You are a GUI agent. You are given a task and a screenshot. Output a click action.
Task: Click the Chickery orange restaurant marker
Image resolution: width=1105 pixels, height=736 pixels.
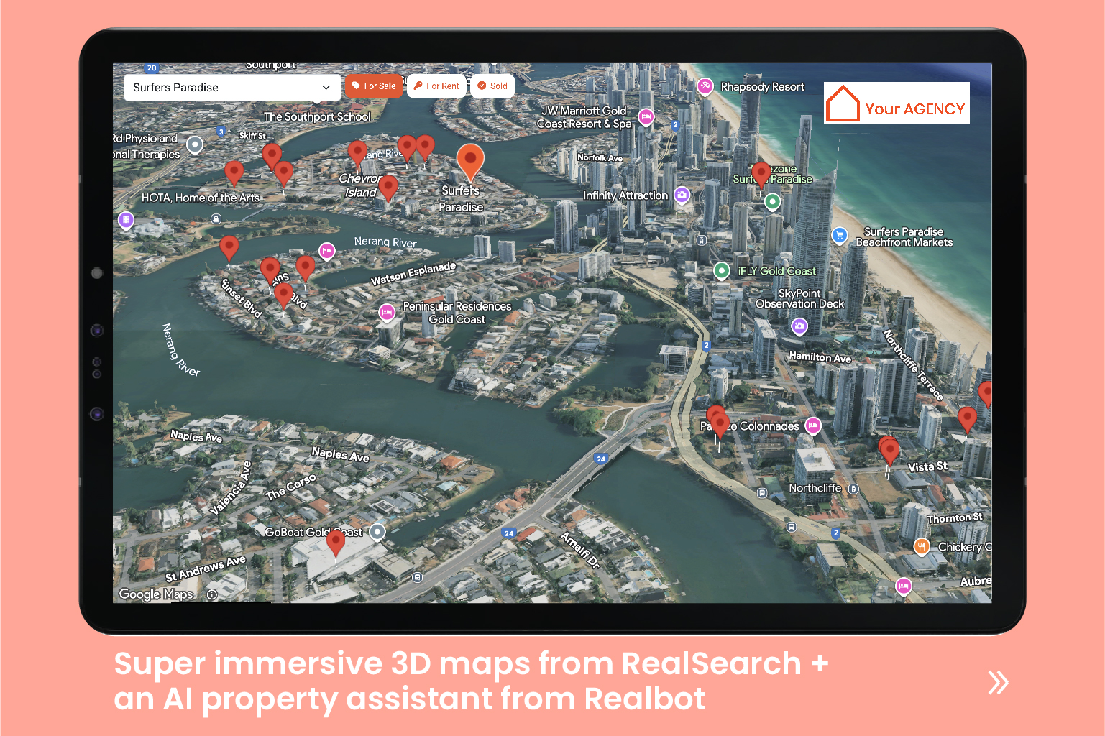(922, 547)
